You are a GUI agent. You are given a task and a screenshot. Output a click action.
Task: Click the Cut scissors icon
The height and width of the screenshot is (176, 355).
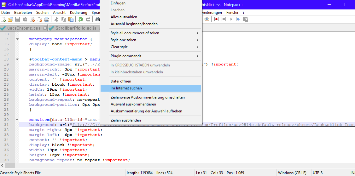[57, 19]
